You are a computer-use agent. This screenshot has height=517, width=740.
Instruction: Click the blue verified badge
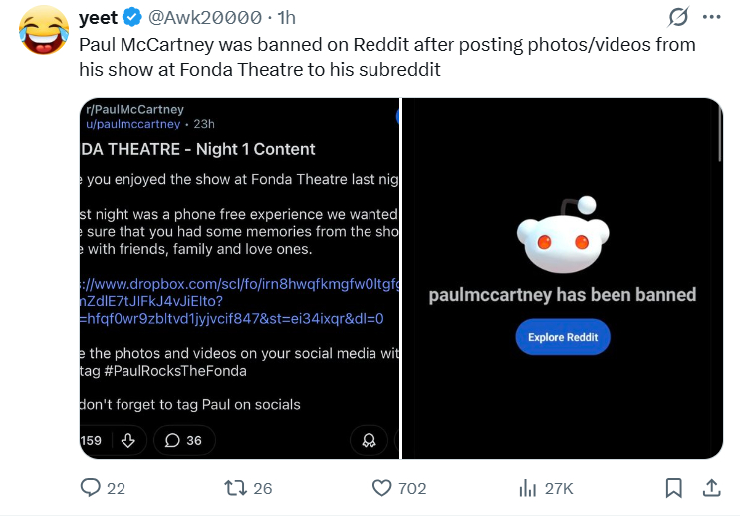coord(132,18)
